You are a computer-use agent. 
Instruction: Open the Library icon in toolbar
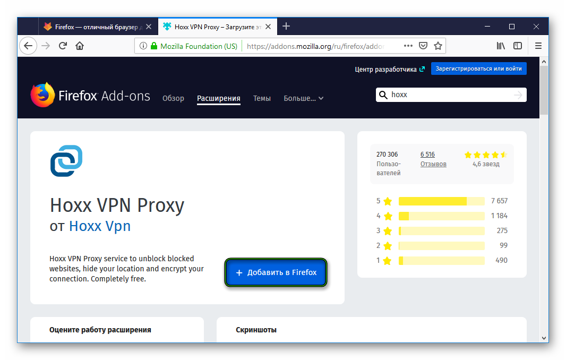coord(500,46)
